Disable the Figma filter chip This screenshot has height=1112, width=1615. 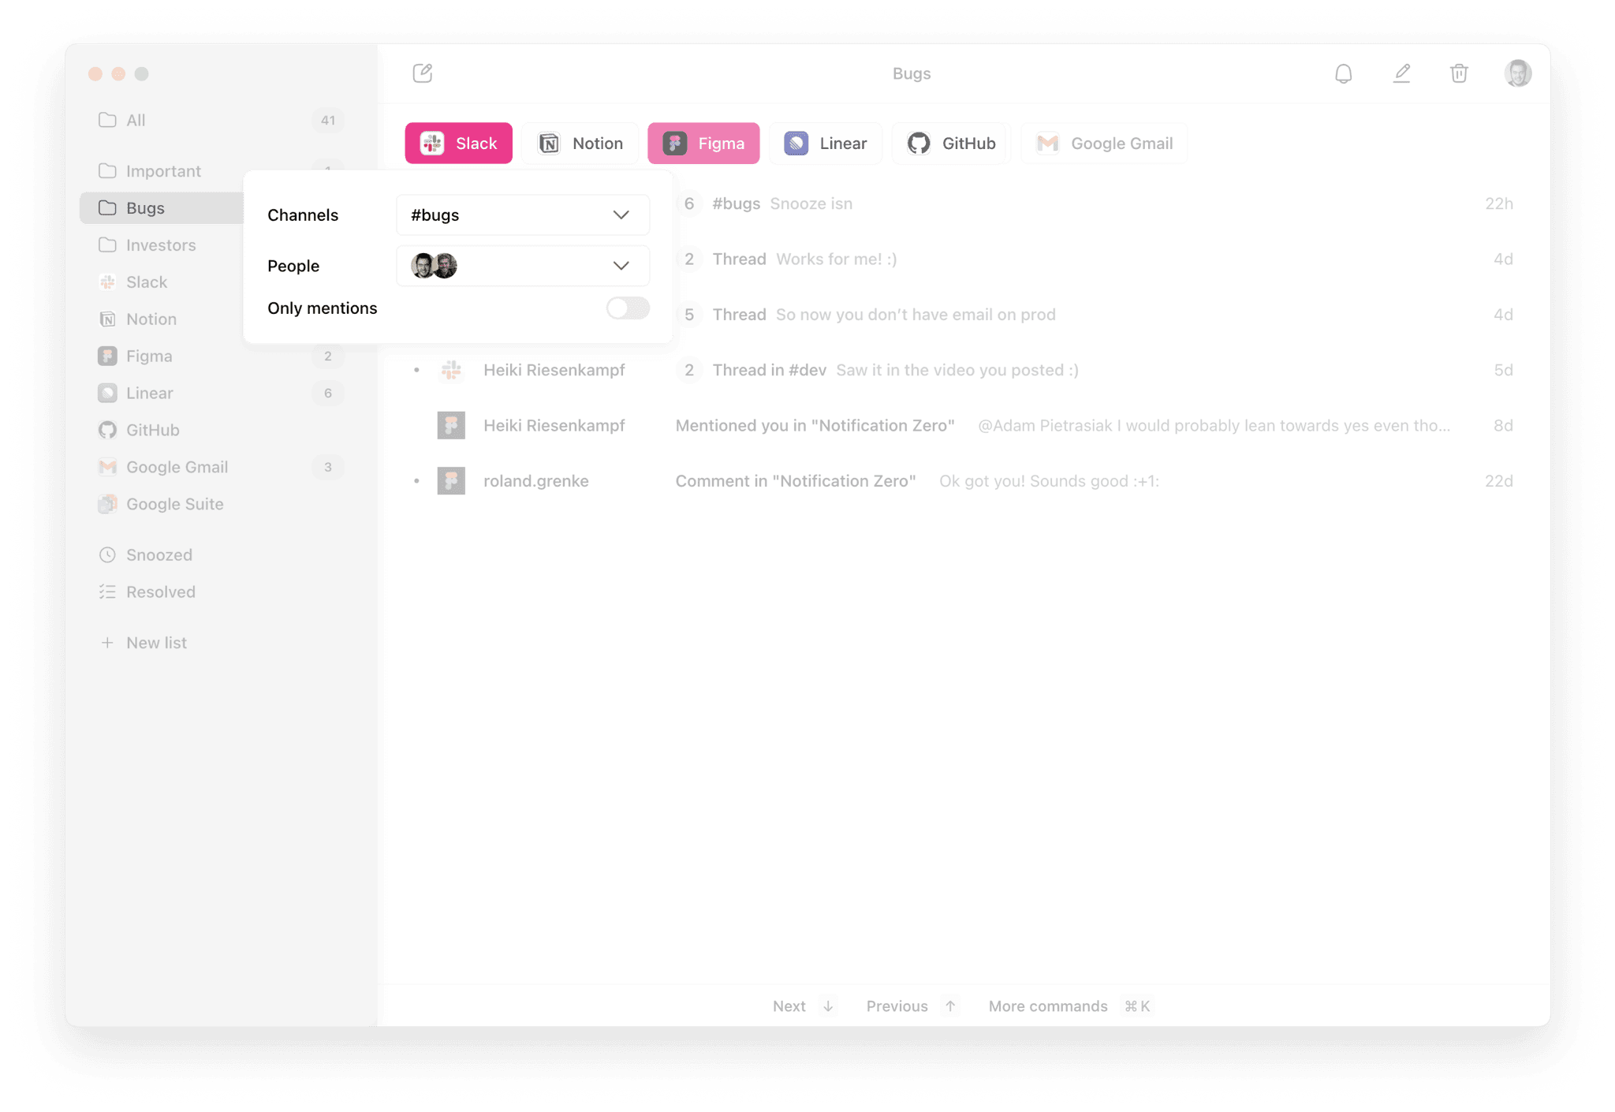point(703,144)
